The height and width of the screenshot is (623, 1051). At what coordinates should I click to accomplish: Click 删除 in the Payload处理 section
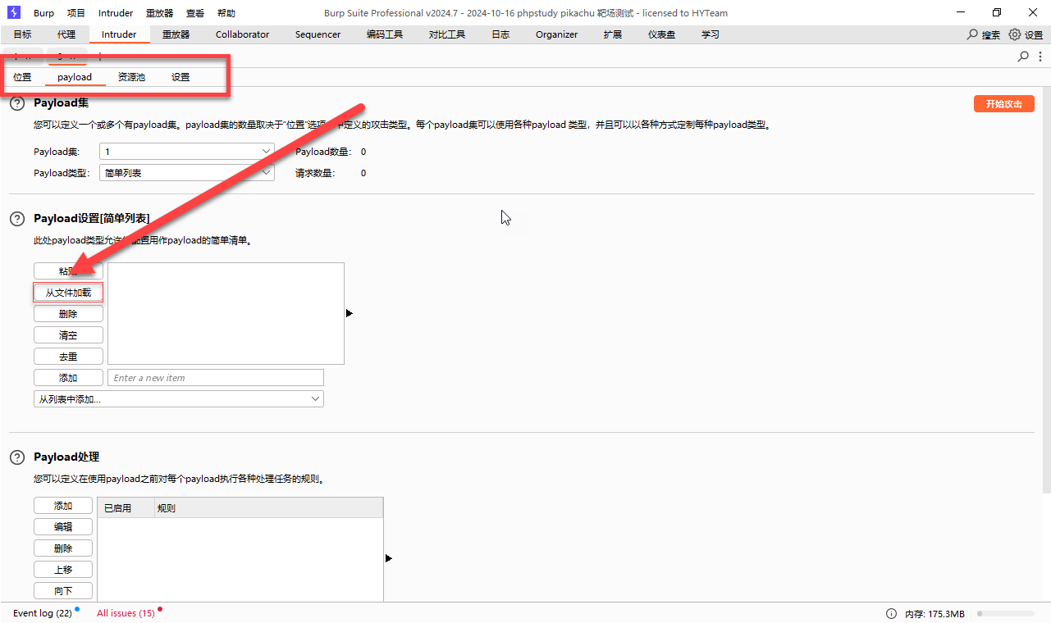coord(63,548)
